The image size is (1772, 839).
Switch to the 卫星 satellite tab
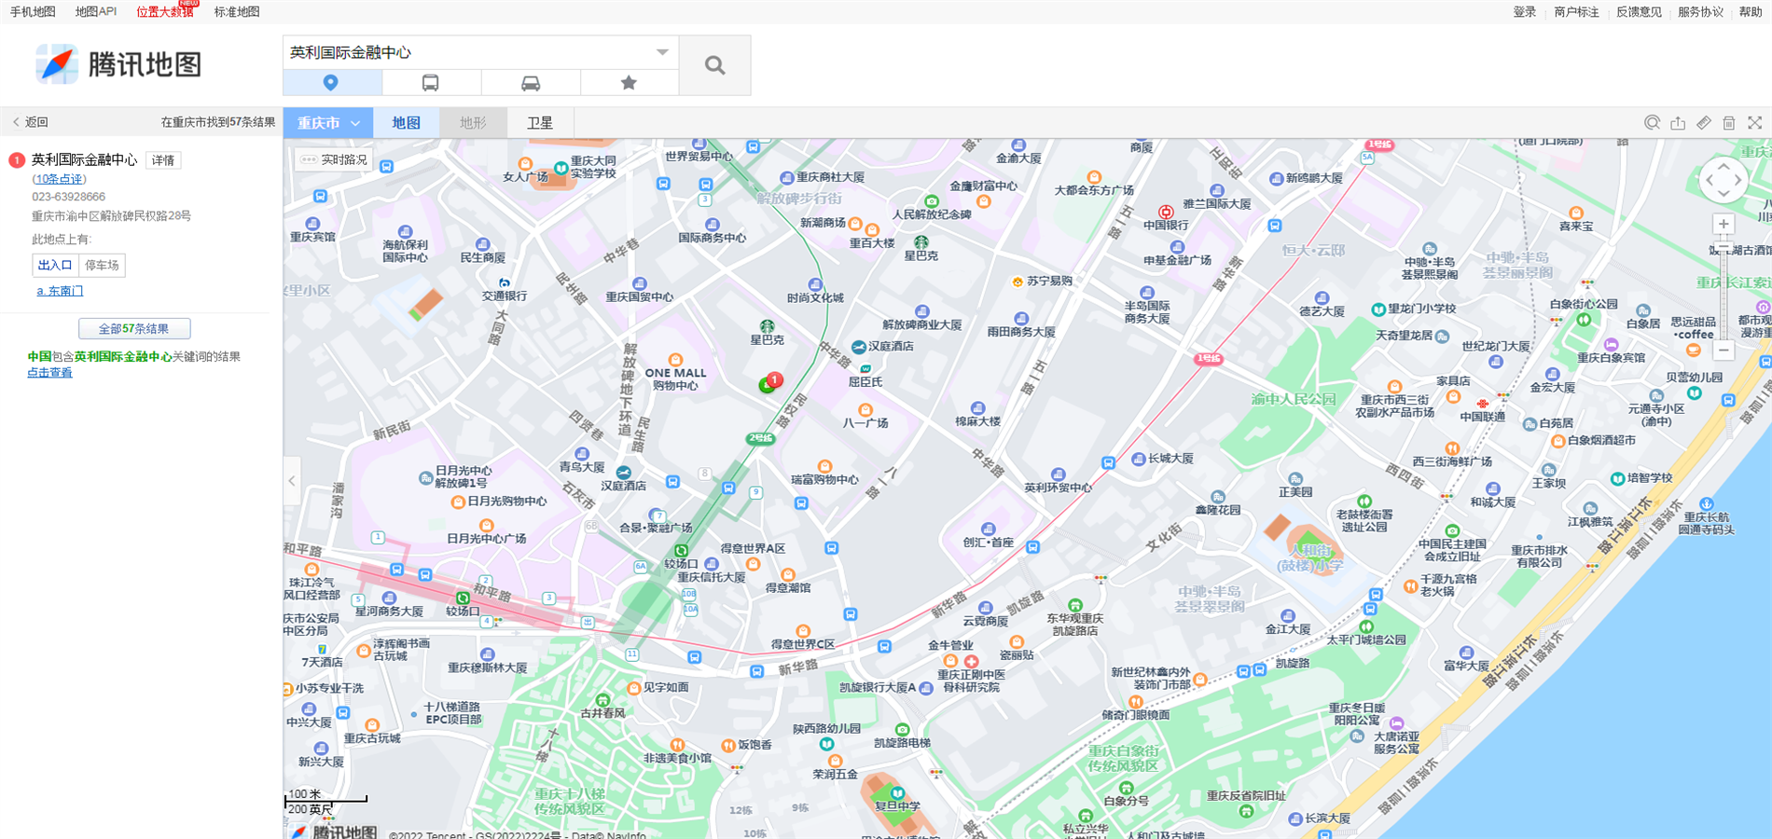tap(540, 123)
